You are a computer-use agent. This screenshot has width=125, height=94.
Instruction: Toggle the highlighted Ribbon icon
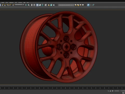37,5
